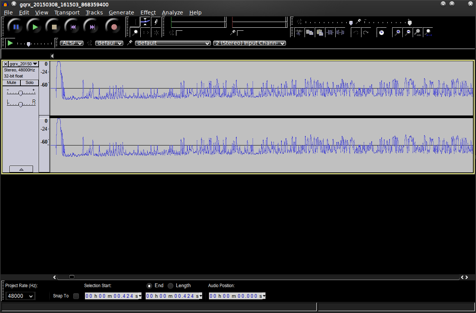Viewport: 476px width, 313px height.
Task: Solo the gqrx track
Action: 30,82
